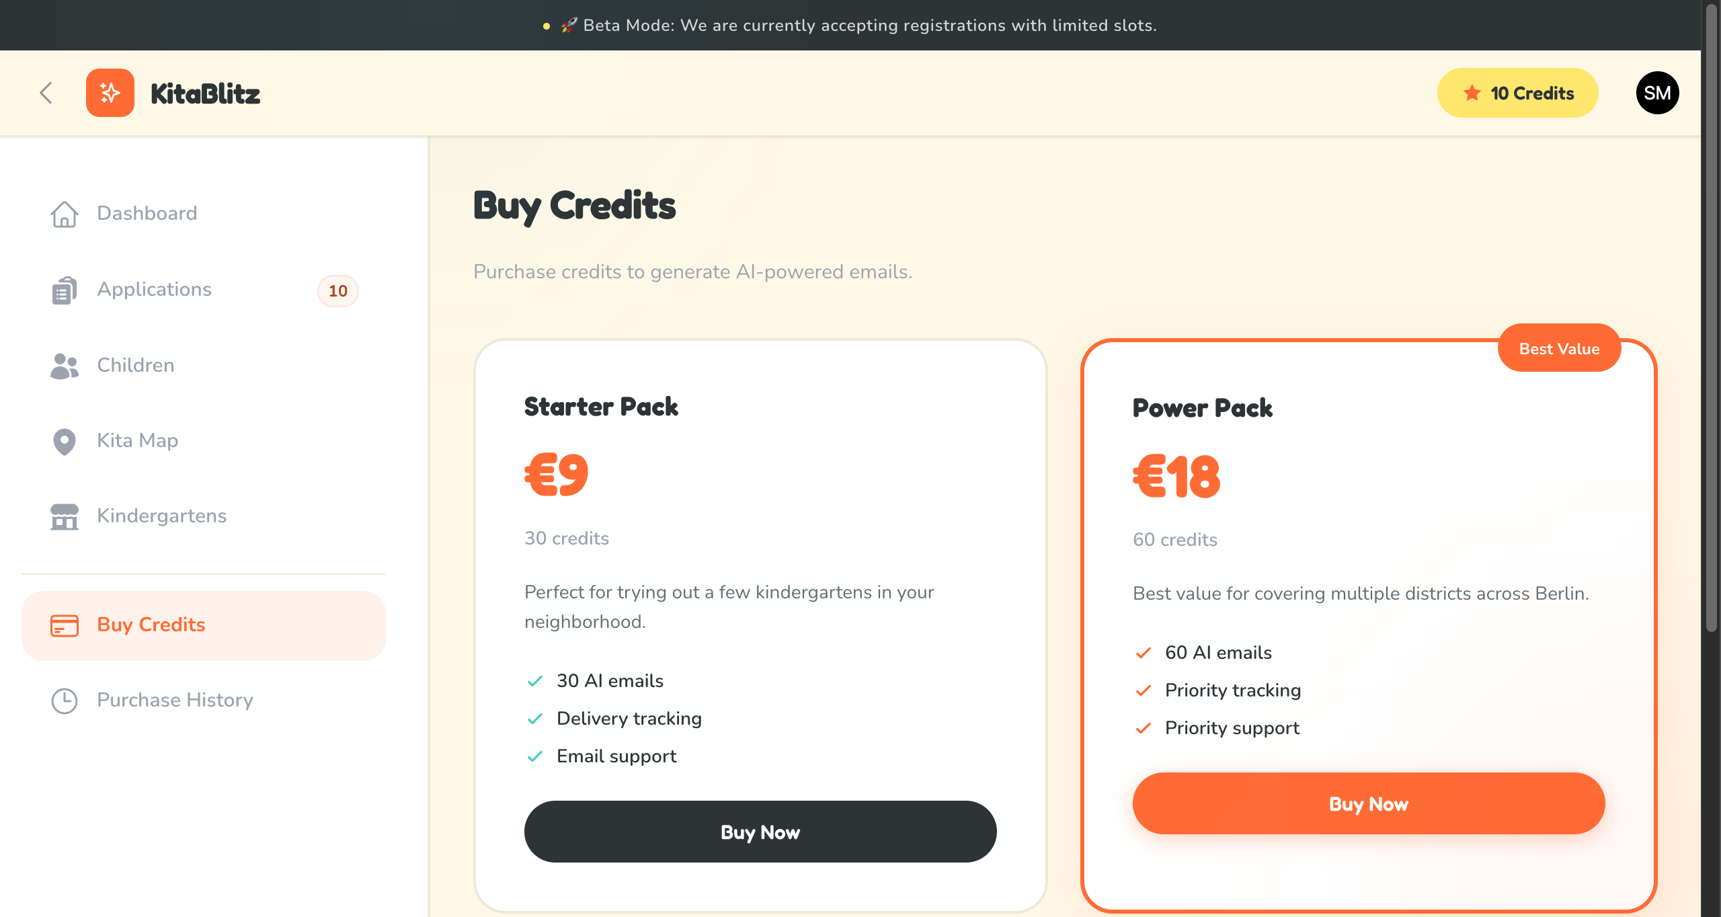
Task: Open Purchase History in sidebar
Action: [x=175, y=700]
